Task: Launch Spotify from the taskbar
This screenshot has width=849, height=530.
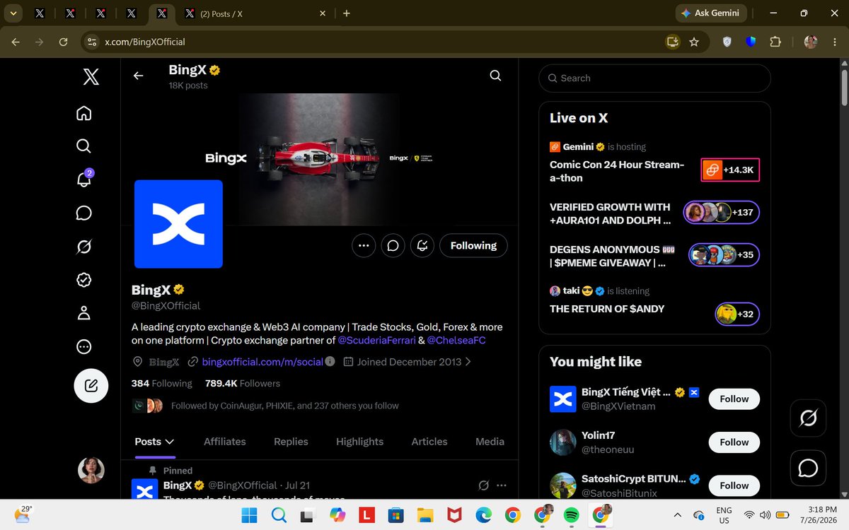Action: pyautogui.click(x=571, y=515)
